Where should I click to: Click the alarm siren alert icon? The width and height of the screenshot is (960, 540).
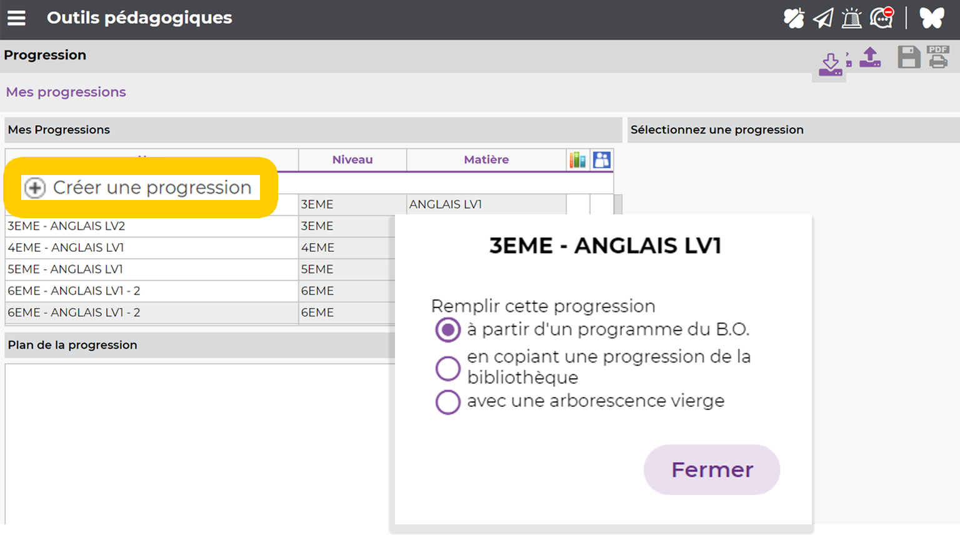pos(852,18)
